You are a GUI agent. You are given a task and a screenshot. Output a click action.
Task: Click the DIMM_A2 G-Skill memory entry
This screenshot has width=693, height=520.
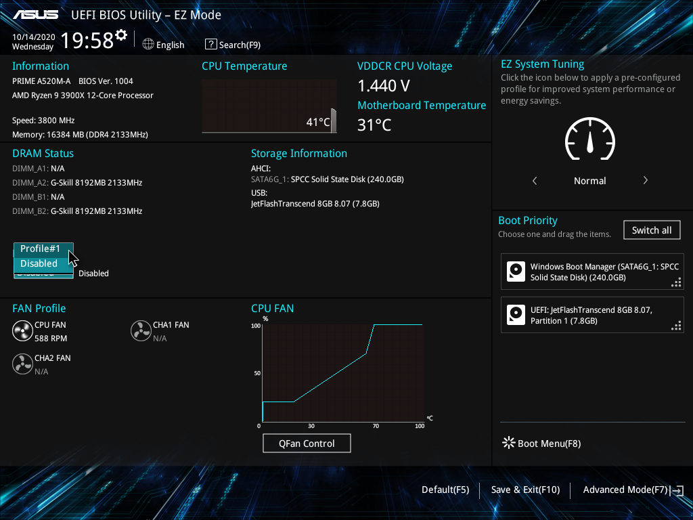coord(77,183)
